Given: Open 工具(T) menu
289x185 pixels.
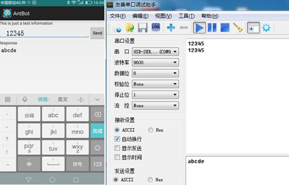Looking at the screenshot, I should [x=187, y=16].
